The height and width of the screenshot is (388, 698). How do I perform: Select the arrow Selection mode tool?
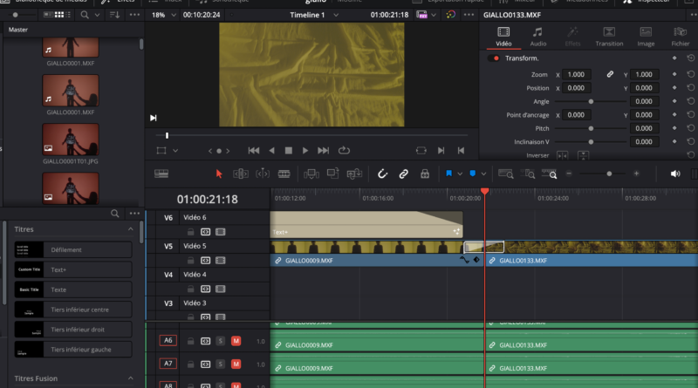pos(219,174)
